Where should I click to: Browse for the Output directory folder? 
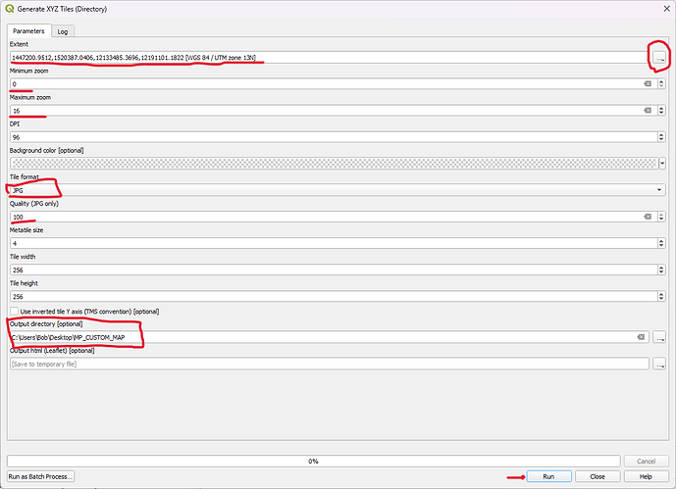pyautogui.click(x=659, y=337)
